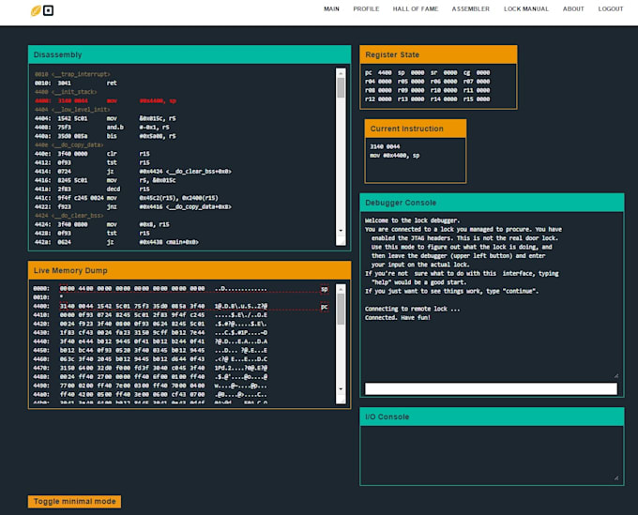Click Live Memory Dump scroll-up arrow

(x=341, y=288)
